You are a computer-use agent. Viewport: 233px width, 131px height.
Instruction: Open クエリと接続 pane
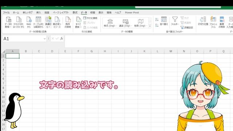(x=90, y=18)
